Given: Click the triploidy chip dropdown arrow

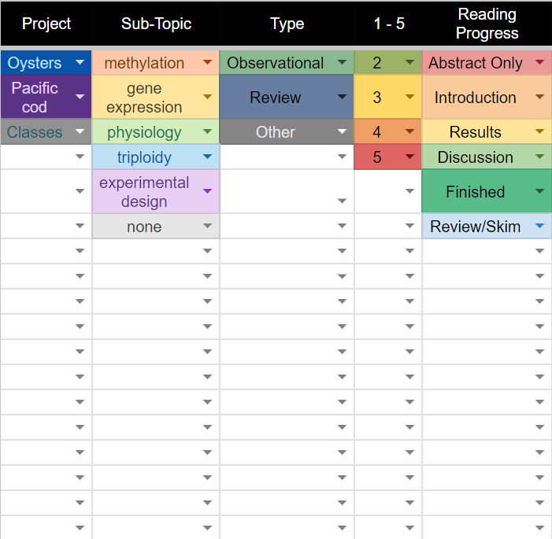Looking at the screenshot, I should (x=207, y=157).
